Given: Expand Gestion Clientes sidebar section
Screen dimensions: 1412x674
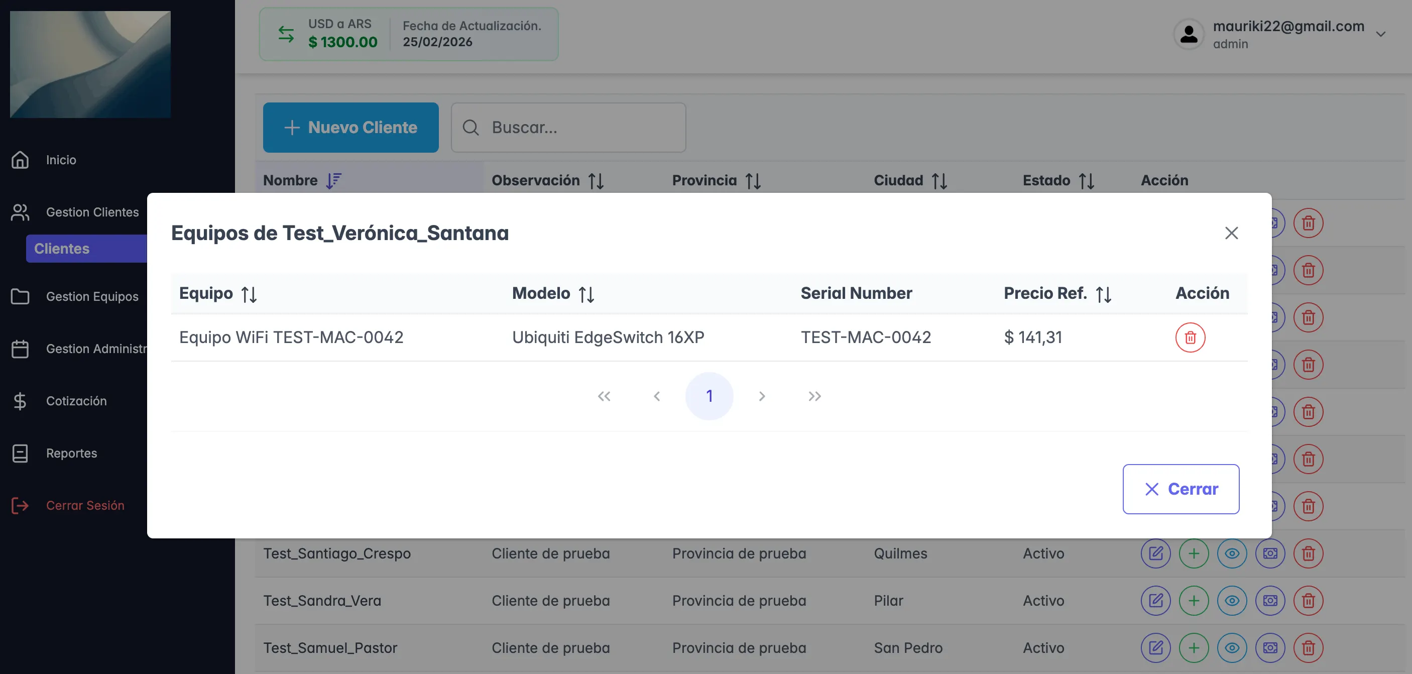Looking at the screenshot, I should pyautogui.click(x=91, y=212).
